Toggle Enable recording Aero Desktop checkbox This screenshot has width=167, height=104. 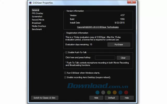pyautogui.click(x=65, y=77)
